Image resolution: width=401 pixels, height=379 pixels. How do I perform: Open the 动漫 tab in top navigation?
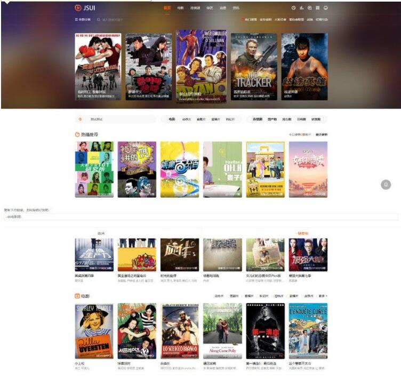pyautogui.click(x=223, y=8)
